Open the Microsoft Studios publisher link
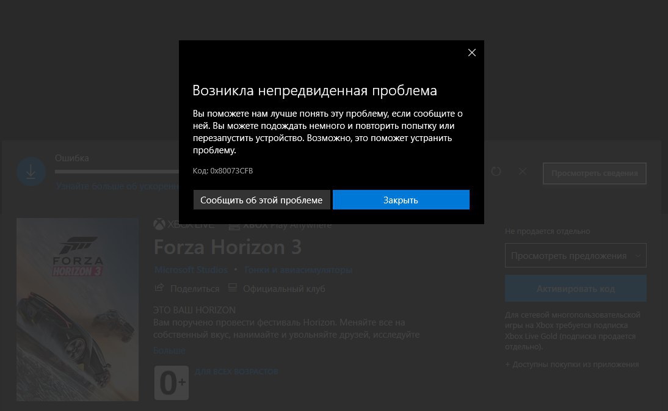 tap(191, 269)
